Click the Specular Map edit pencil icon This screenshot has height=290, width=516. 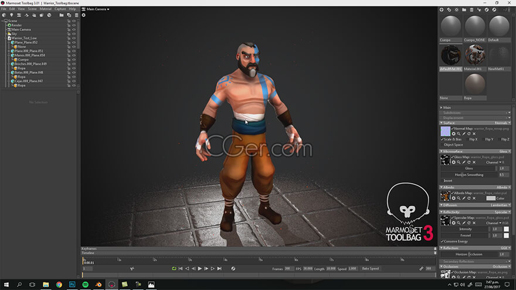click(464, 223)
